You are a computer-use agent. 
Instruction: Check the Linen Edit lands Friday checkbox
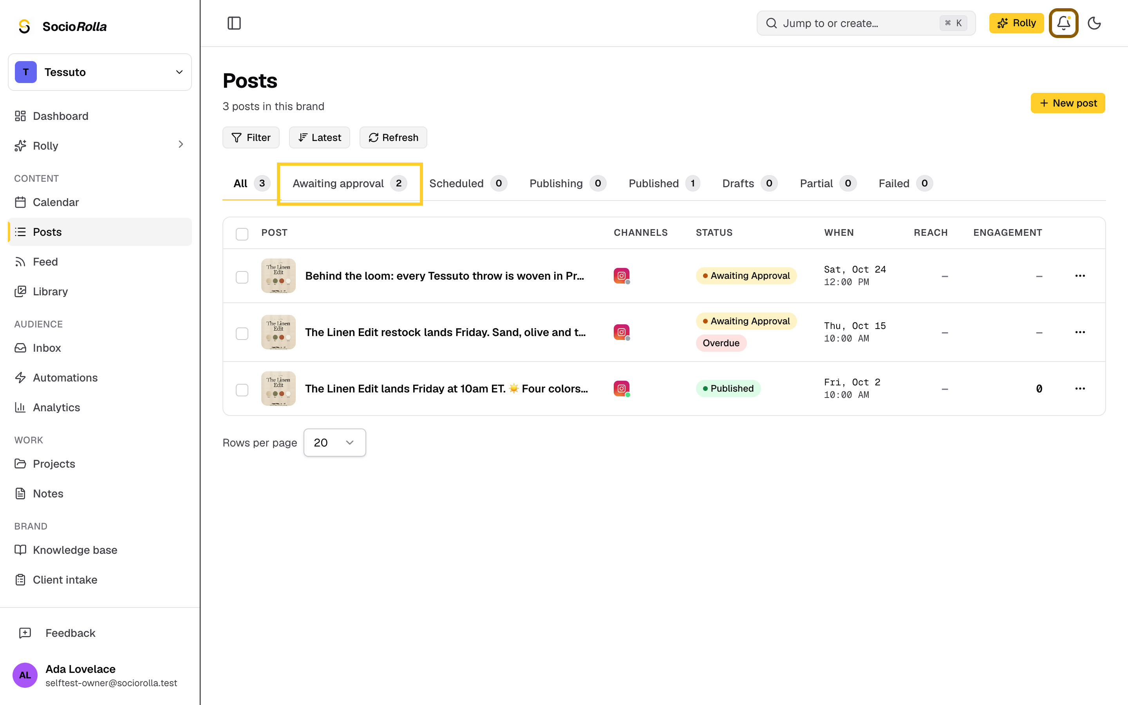(x=242, y=390)
